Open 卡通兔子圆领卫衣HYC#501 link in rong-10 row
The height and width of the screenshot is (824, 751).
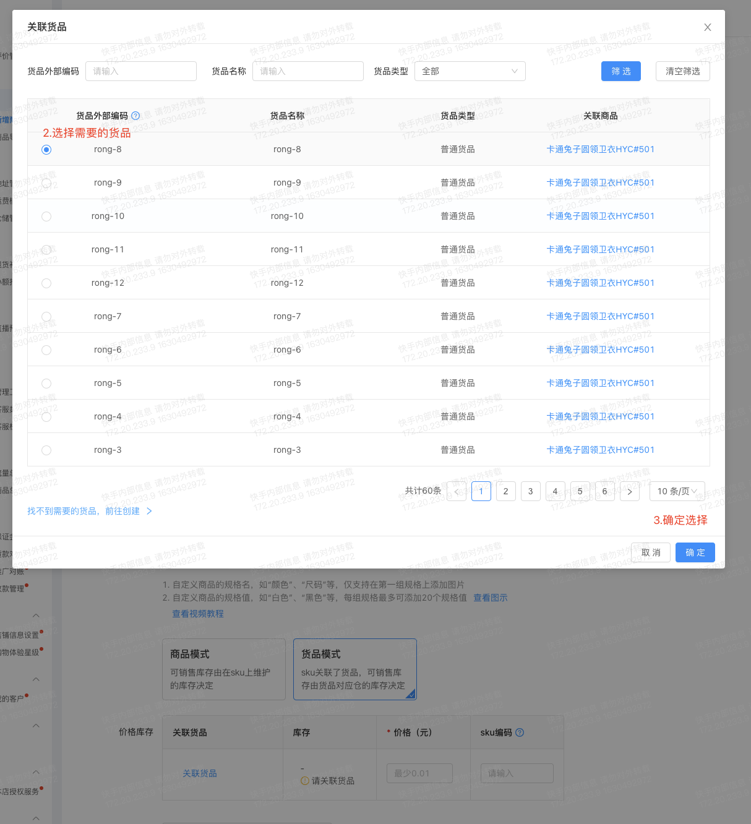600,216
